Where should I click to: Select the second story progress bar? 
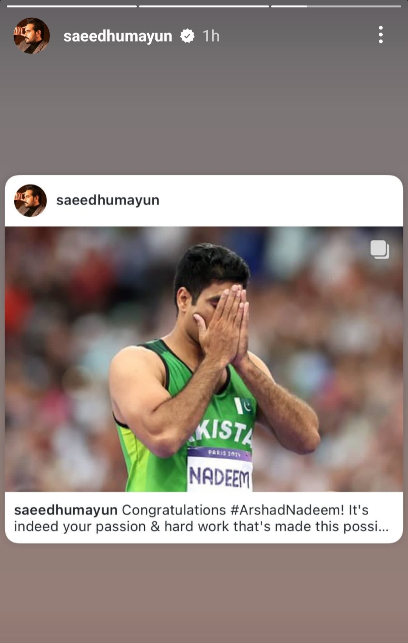tap(204, 6)
